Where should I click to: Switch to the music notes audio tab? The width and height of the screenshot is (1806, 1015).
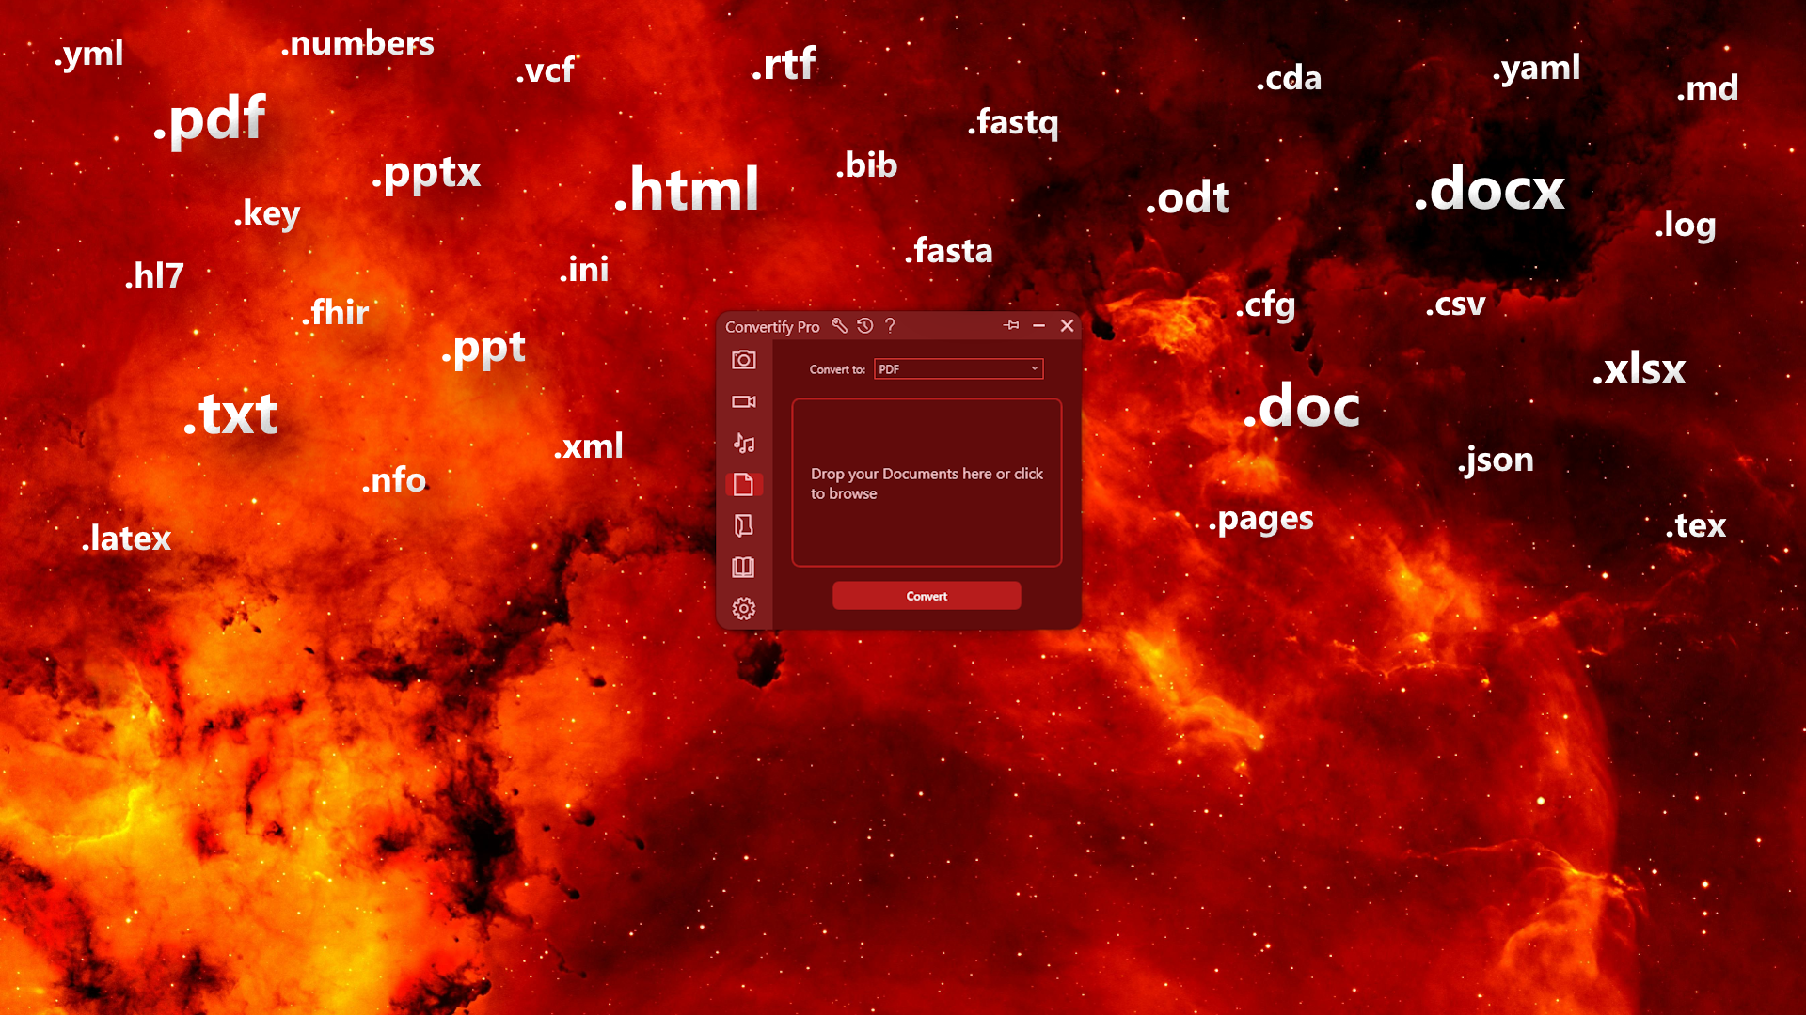743,443
